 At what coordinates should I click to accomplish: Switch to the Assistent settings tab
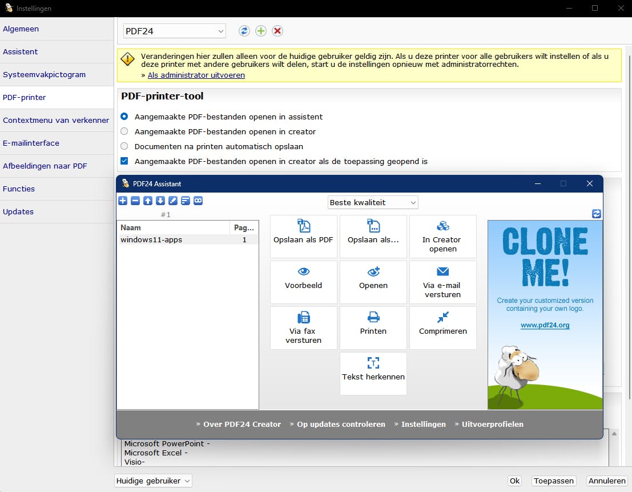pos(57,51)
